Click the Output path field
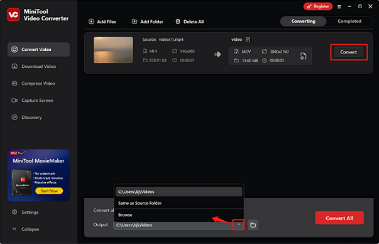 [x=173, y=225]
